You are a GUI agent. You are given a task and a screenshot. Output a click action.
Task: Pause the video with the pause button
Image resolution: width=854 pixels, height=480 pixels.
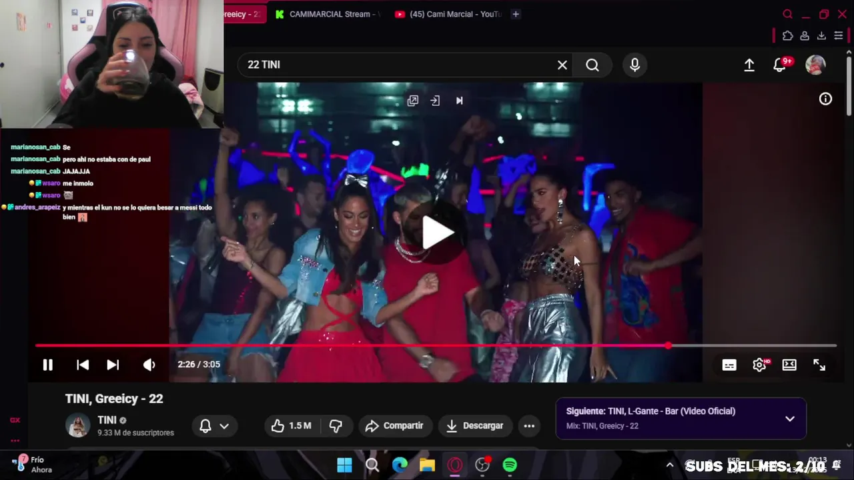point(47,365)
